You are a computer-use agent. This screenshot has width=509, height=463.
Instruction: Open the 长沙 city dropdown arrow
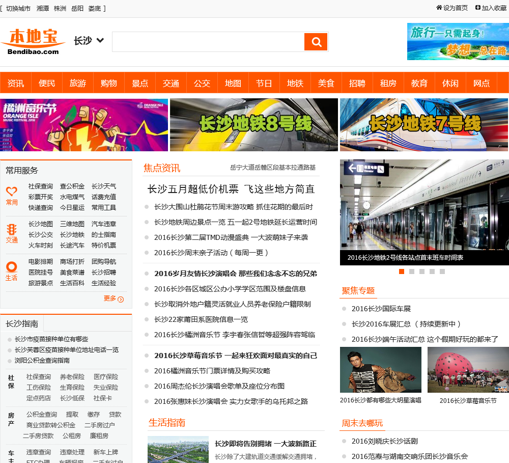100,40
